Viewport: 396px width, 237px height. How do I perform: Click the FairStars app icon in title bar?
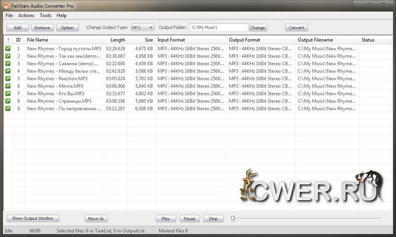coord(6,5)
